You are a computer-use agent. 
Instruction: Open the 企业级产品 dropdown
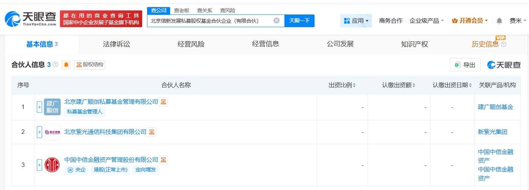(427, 21)
